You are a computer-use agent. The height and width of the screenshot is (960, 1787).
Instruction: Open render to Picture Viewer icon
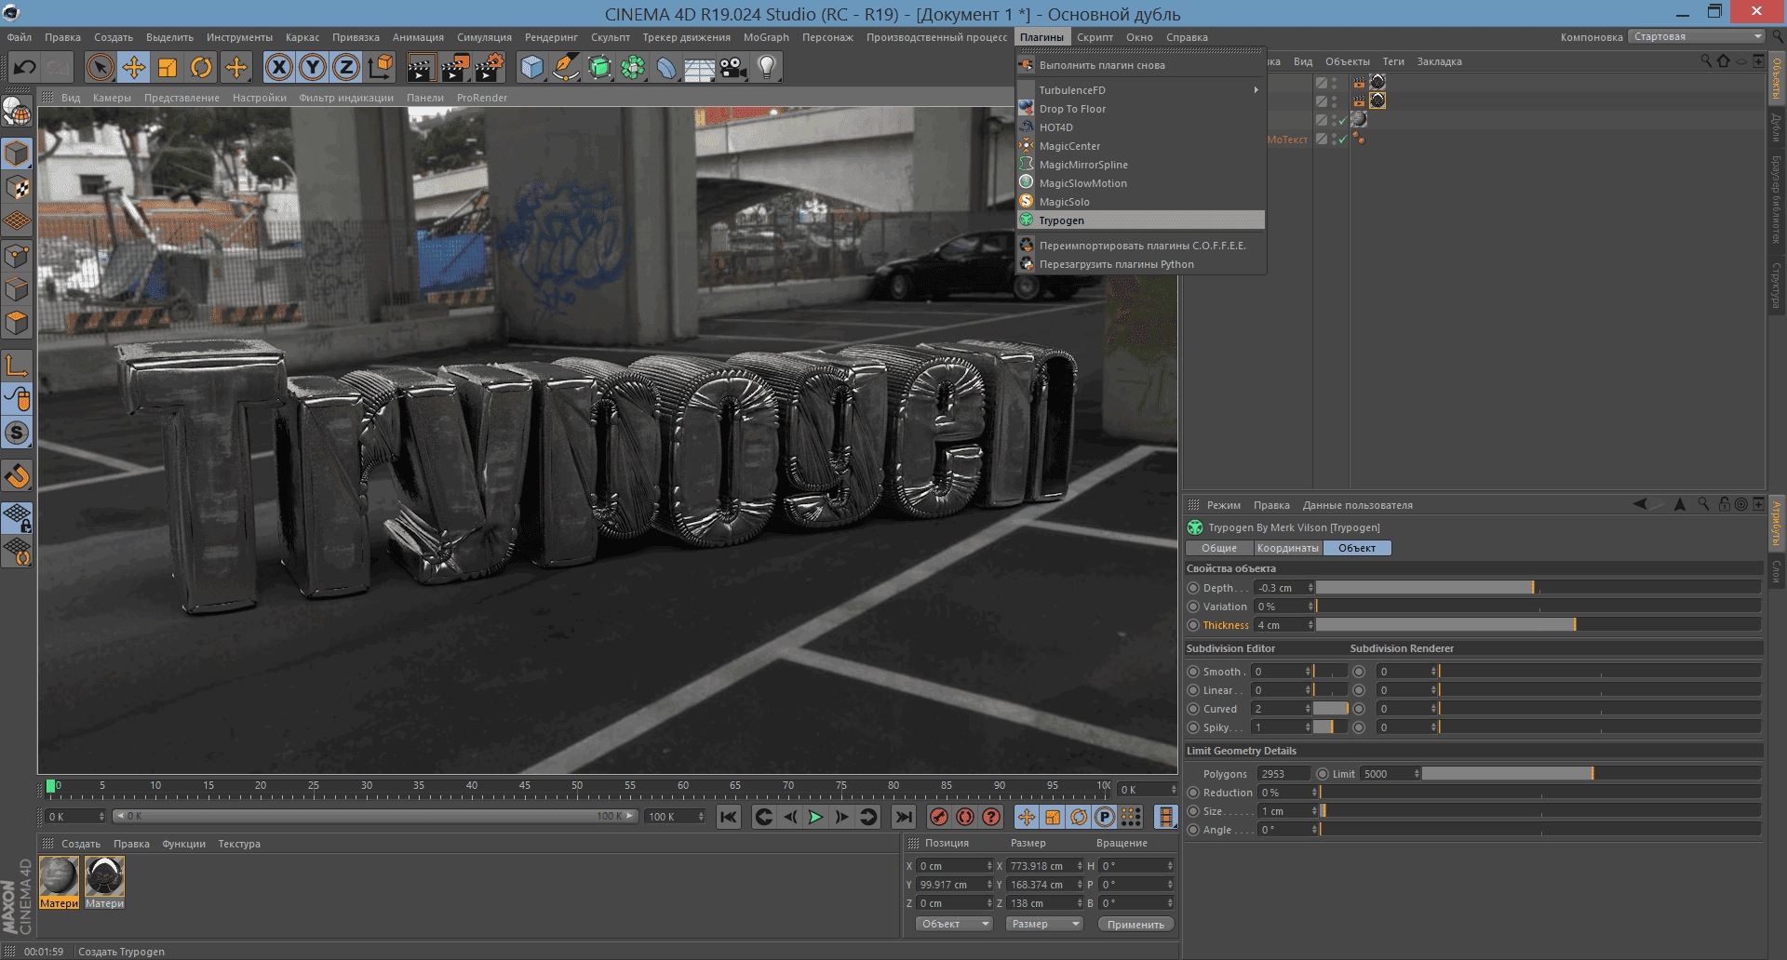(455, 67)
